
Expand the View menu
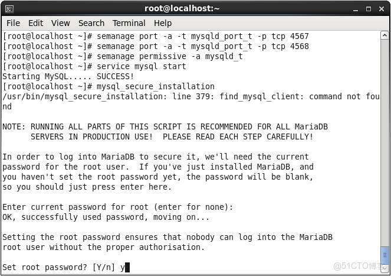pos(60,23)
